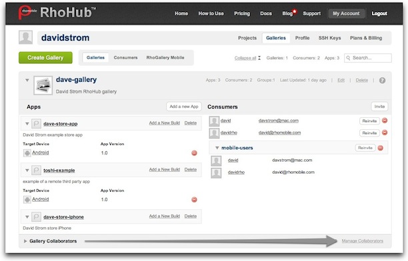408x261 pixels.
Task: Remove Android build from toshi-example
Action: (194, 200)
